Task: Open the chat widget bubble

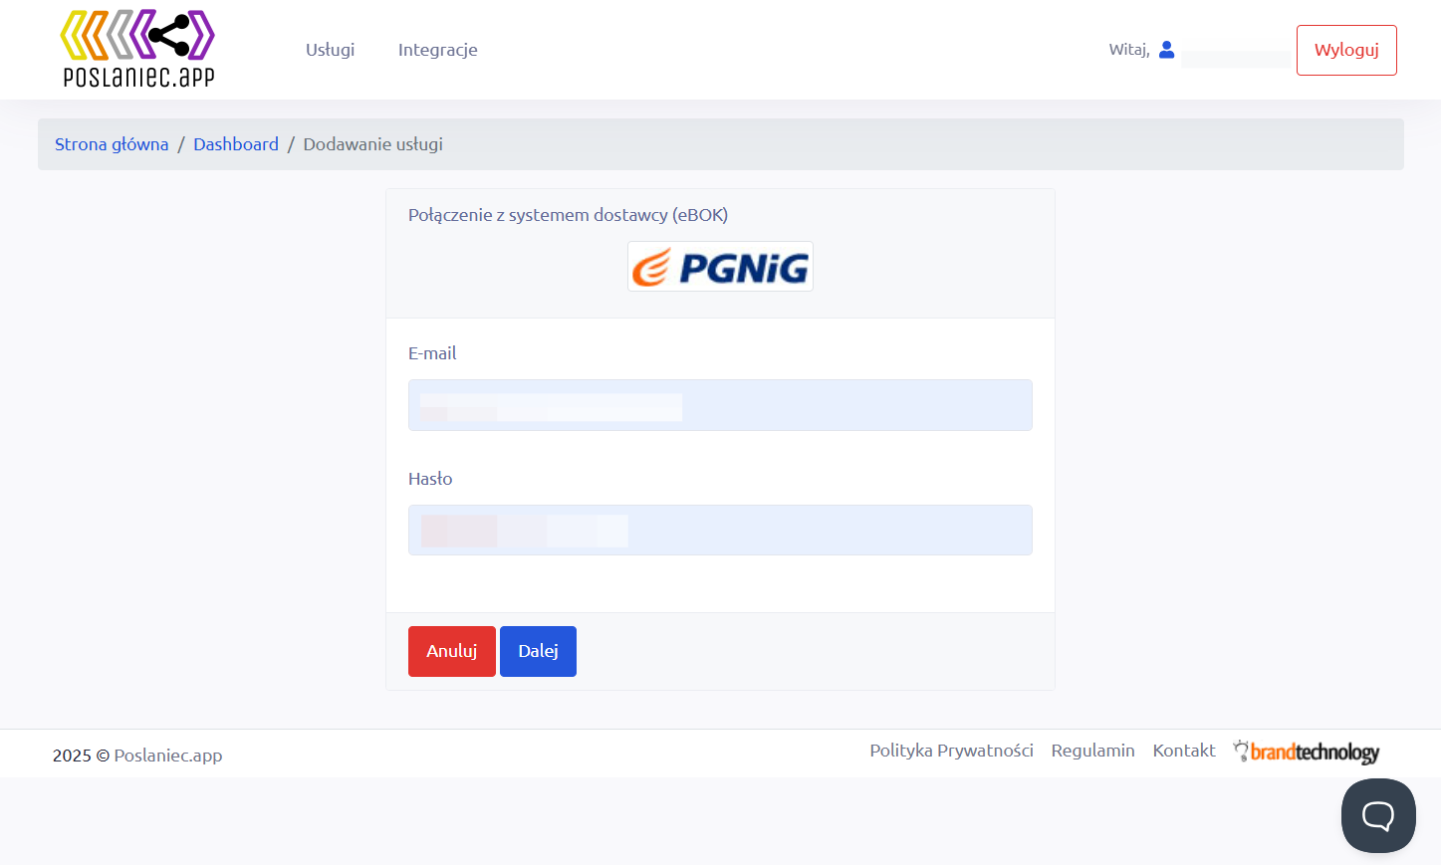Action: (x=1378, y=815)
